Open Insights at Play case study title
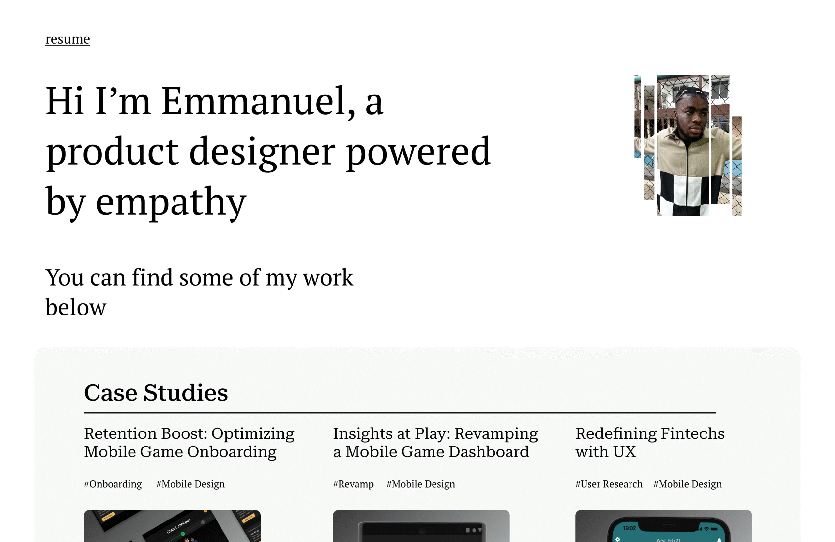The image size is (835, 542). (x=435, y=443)
